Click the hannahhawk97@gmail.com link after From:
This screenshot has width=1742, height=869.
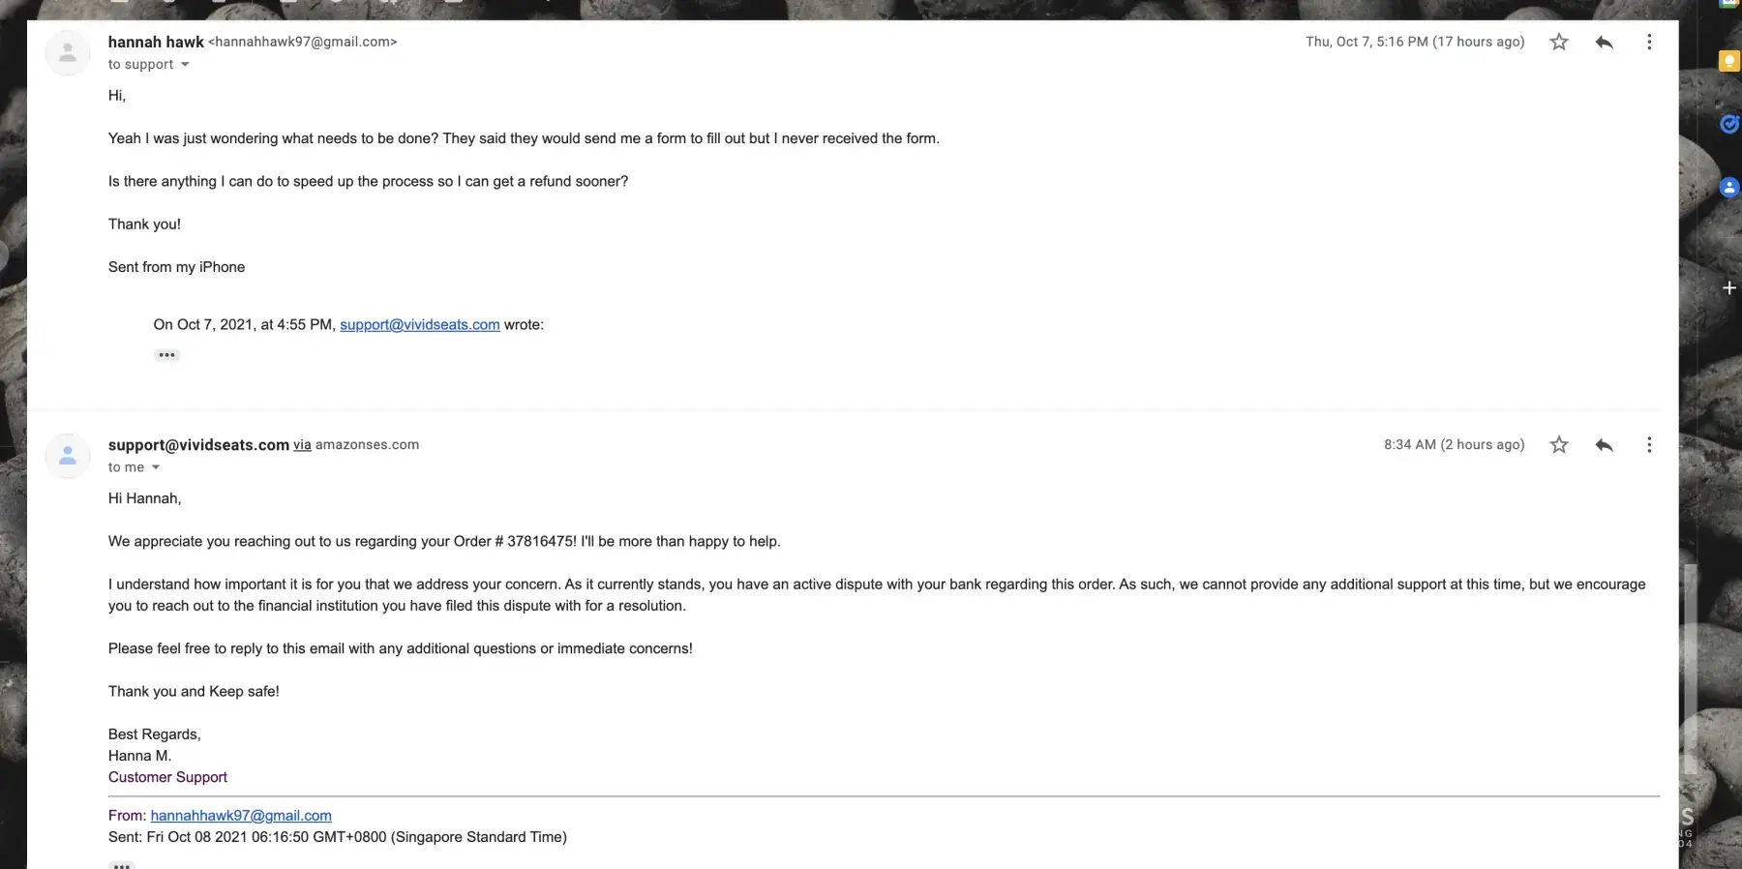tap(241, 816)
